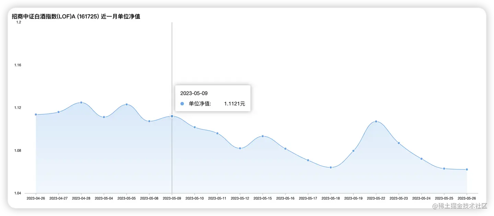Click the 2023-05-16 data point
This screenshot has height=216, width=494.
point(285,149)
